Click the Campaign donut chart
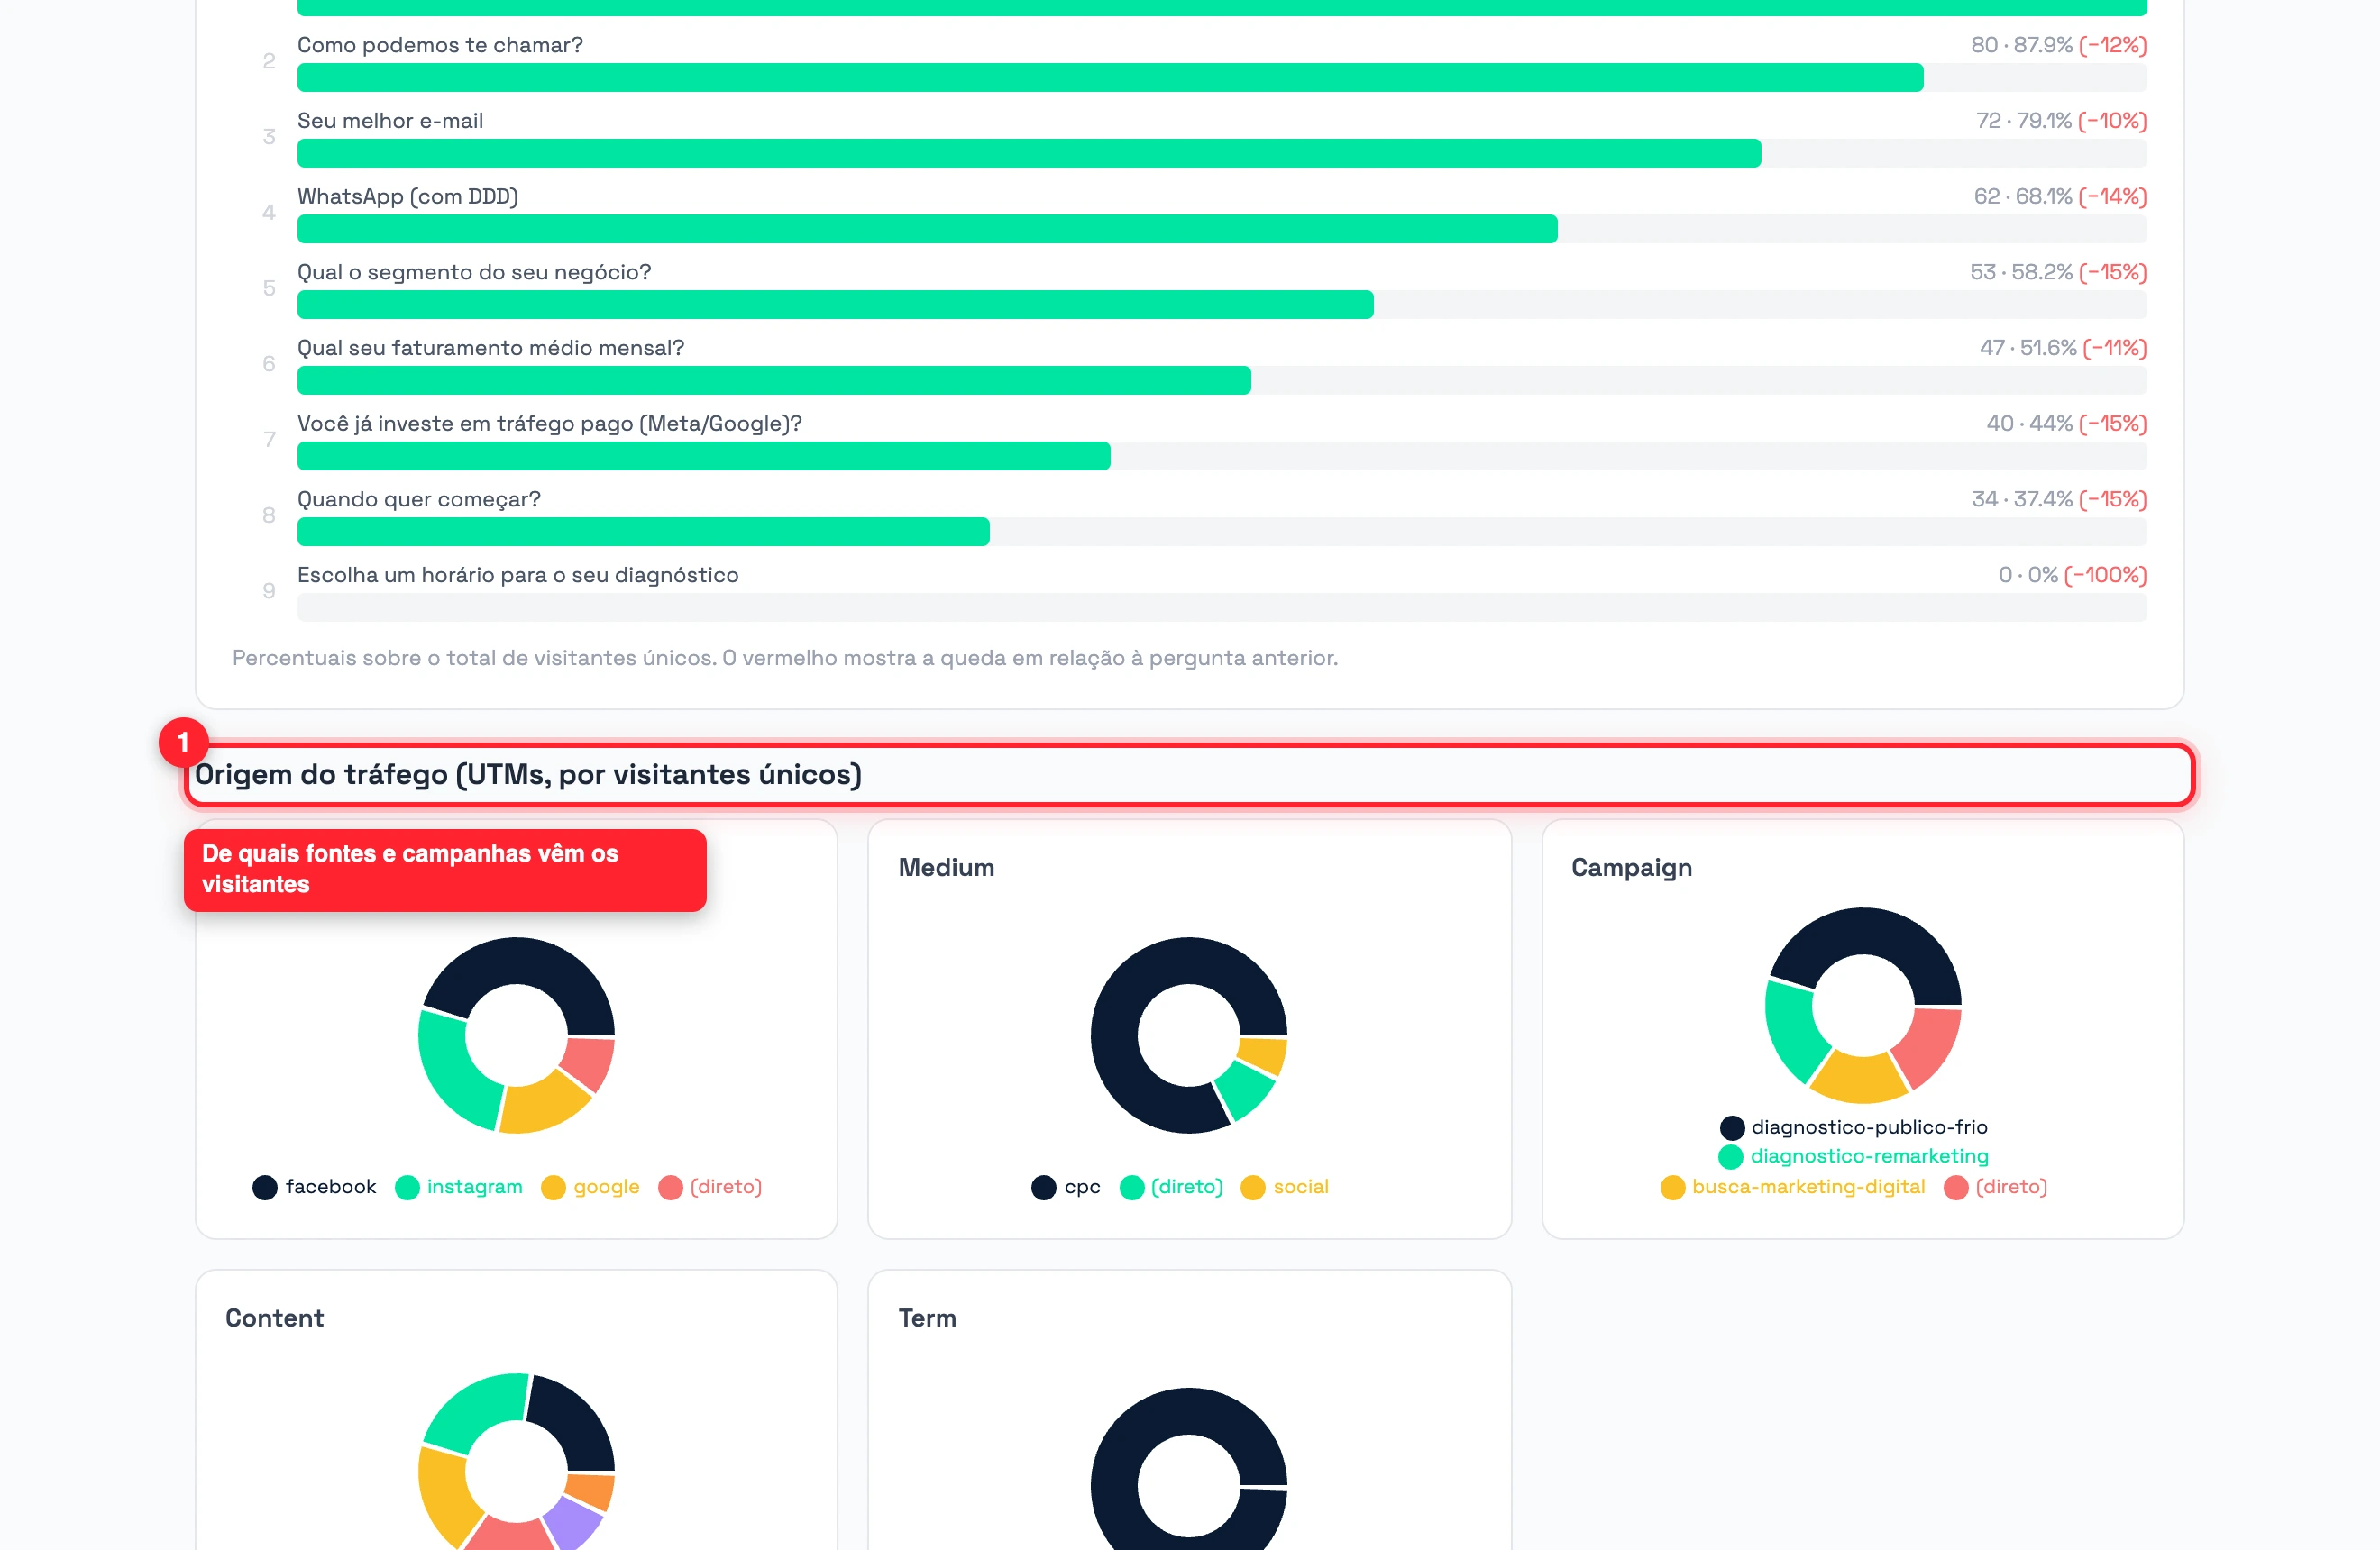 tap(1863, 1006)
